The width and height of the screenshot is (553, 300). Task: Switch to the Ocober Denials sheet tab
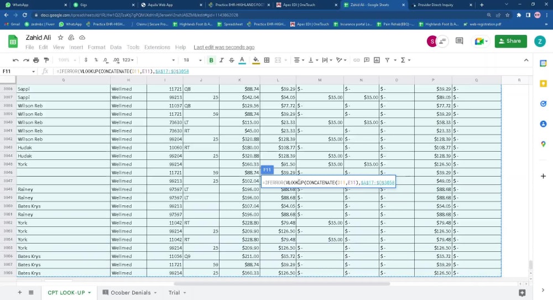point(130,292)
